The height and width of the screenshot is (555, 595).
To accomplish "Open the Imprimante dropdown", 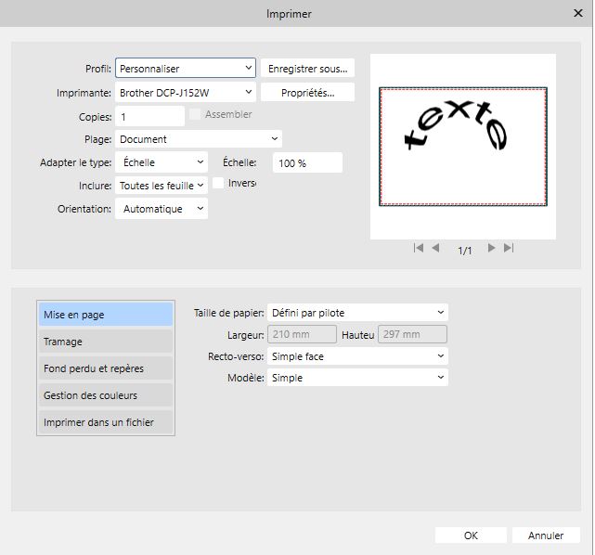I will pos(186,93).
